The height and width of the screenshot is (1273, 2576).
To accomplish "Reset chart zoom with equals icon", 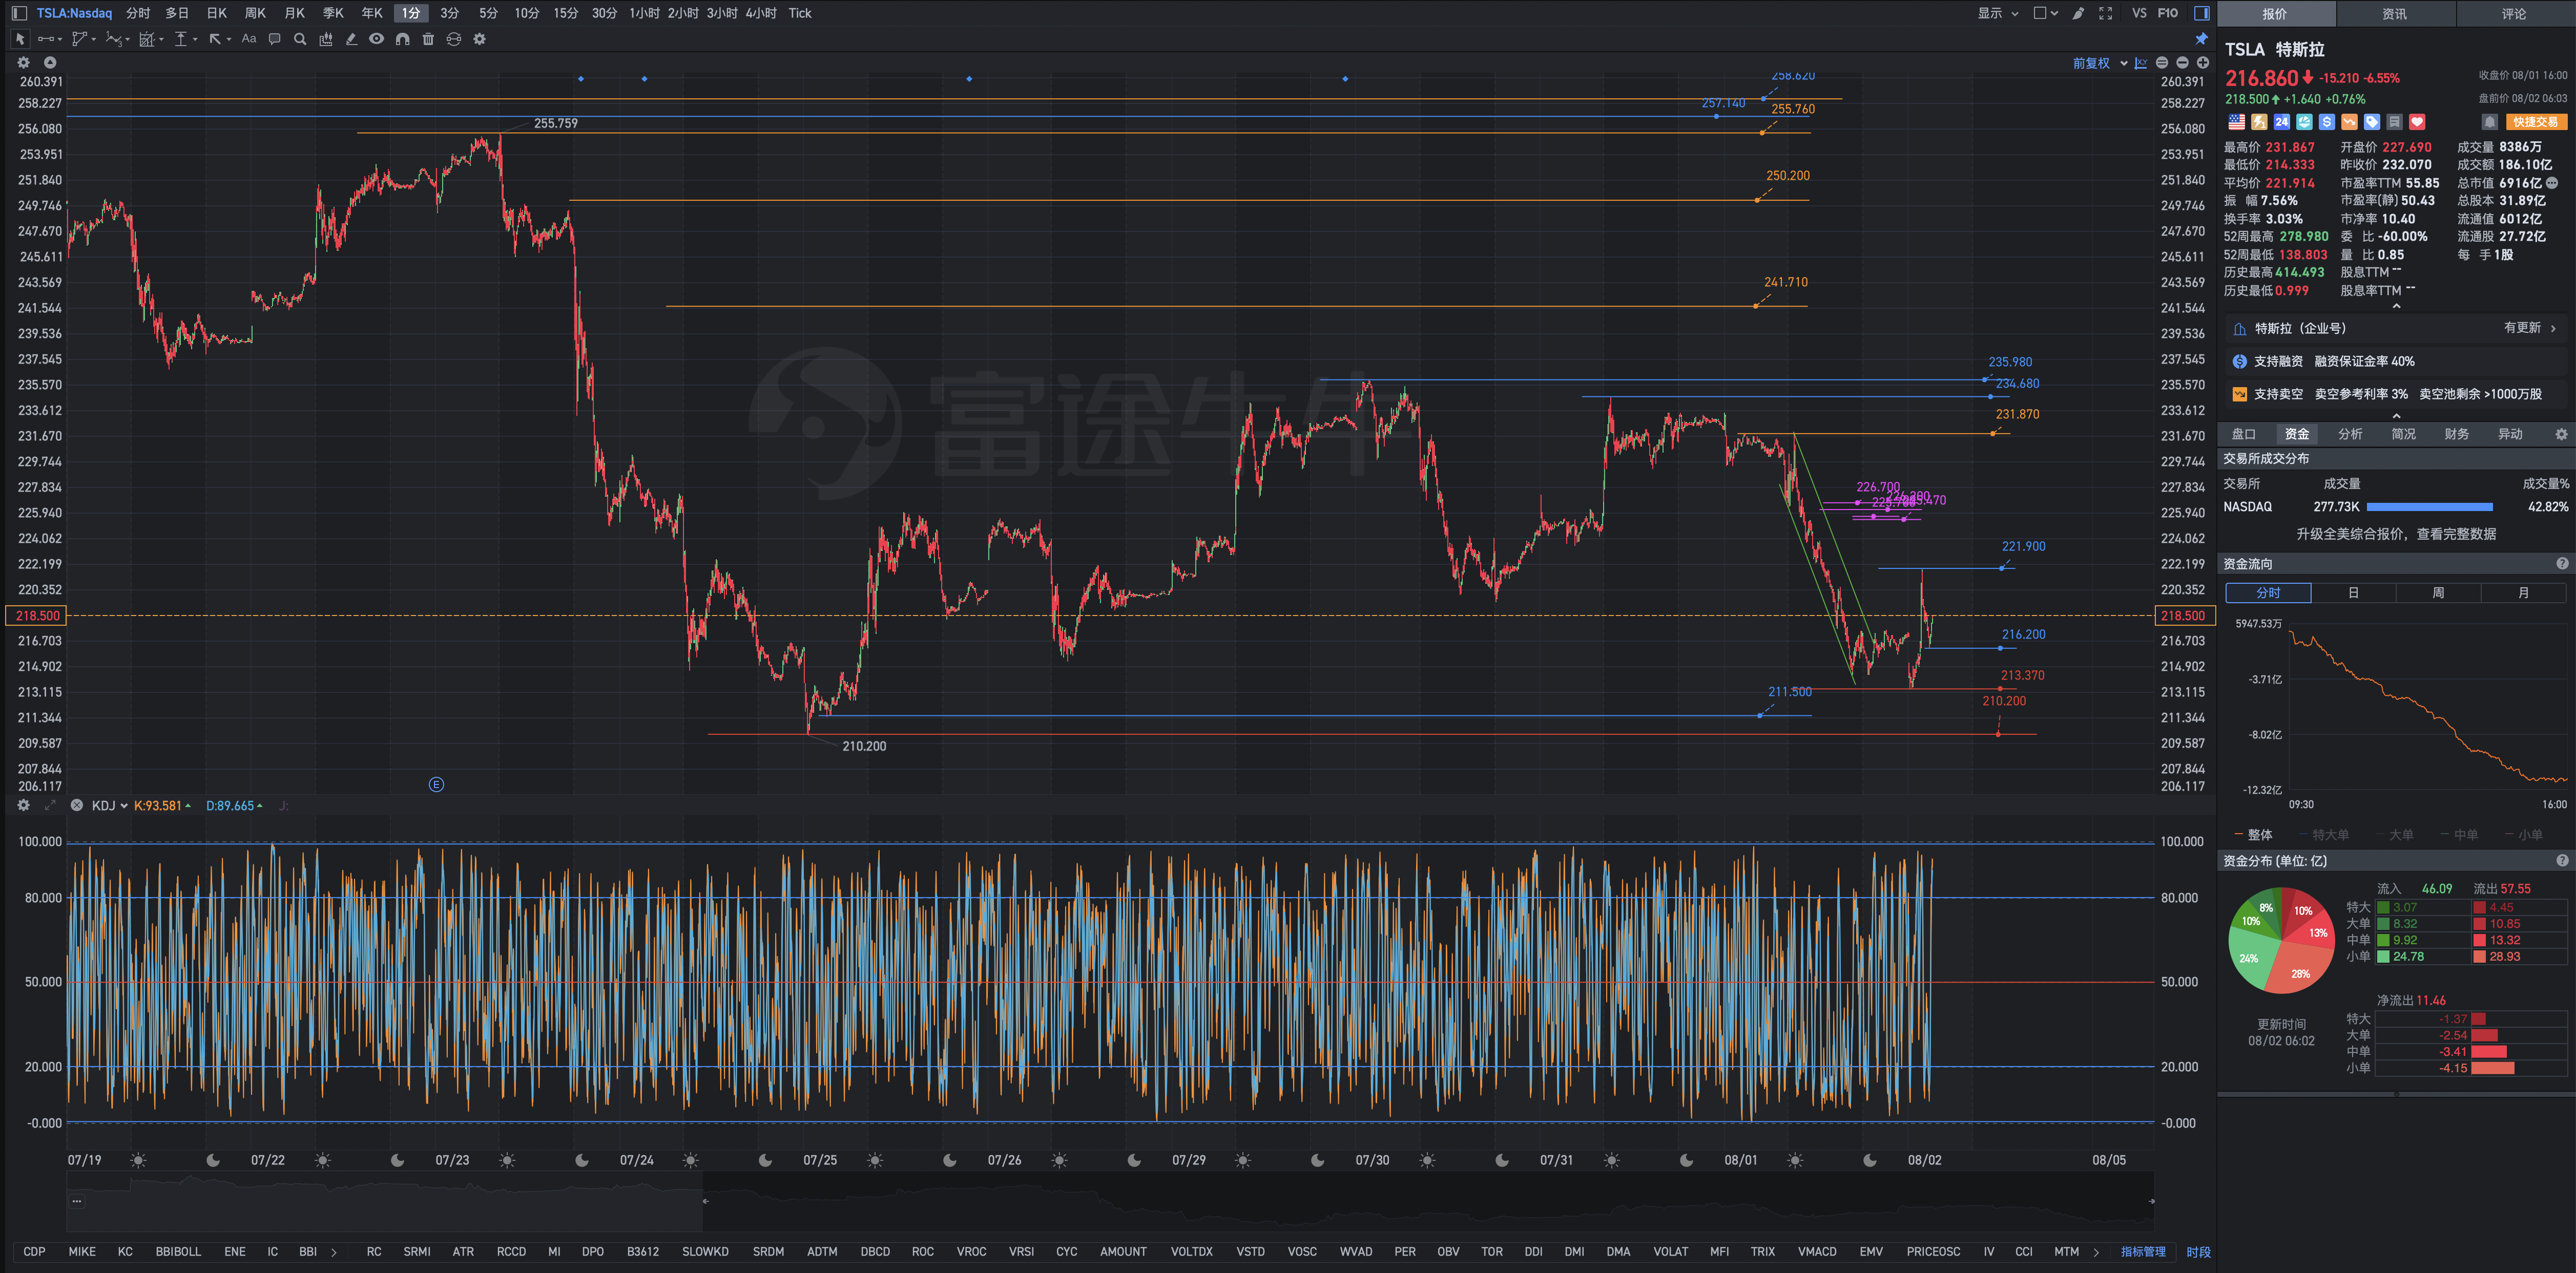I will coord(2162,63).
